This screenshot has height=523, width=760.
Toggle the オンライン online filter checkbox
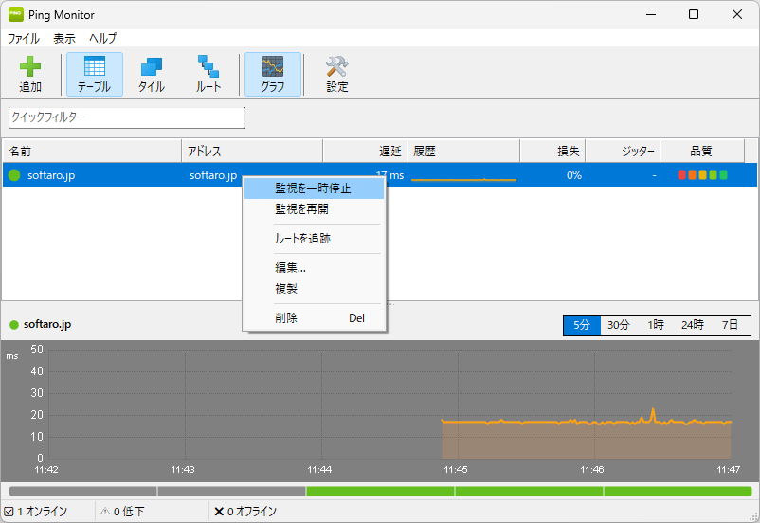point(9,512)
